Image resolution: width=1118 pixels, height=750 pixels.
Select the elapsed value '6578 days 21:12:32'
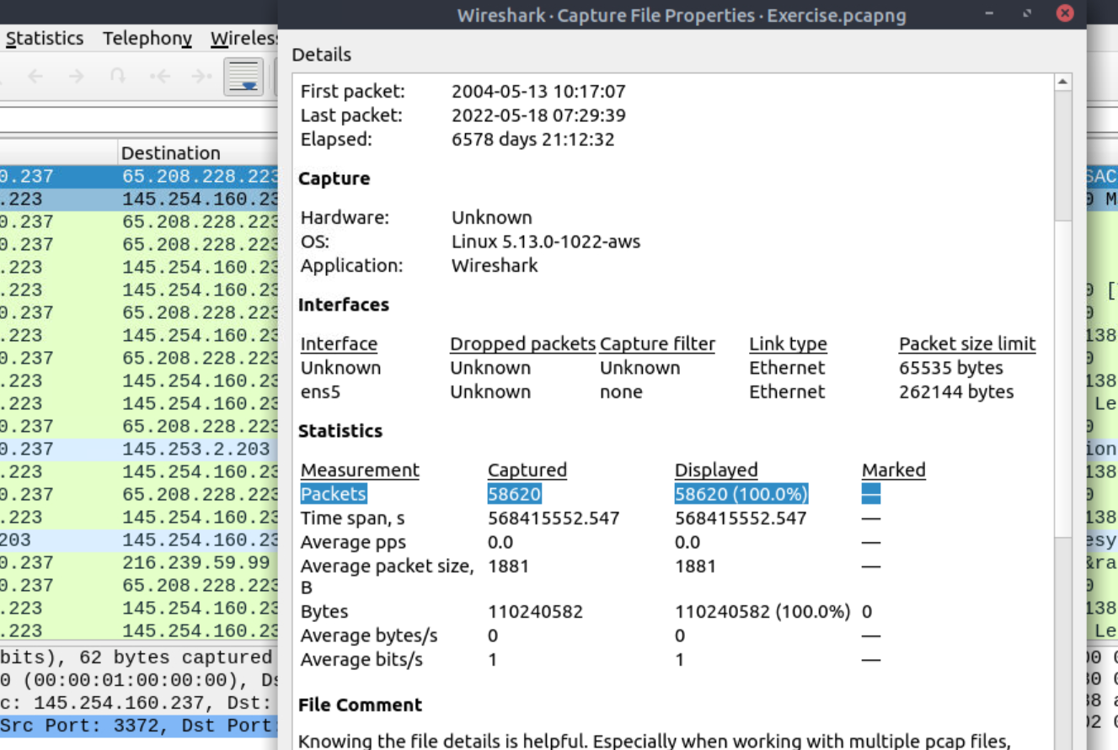click(533, 140)
